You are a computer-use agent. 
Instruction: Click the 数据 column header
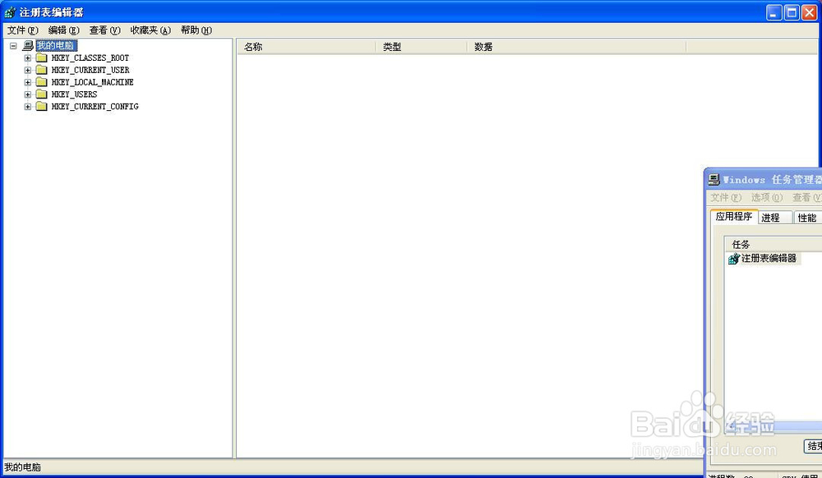click(x=577, y=47)
